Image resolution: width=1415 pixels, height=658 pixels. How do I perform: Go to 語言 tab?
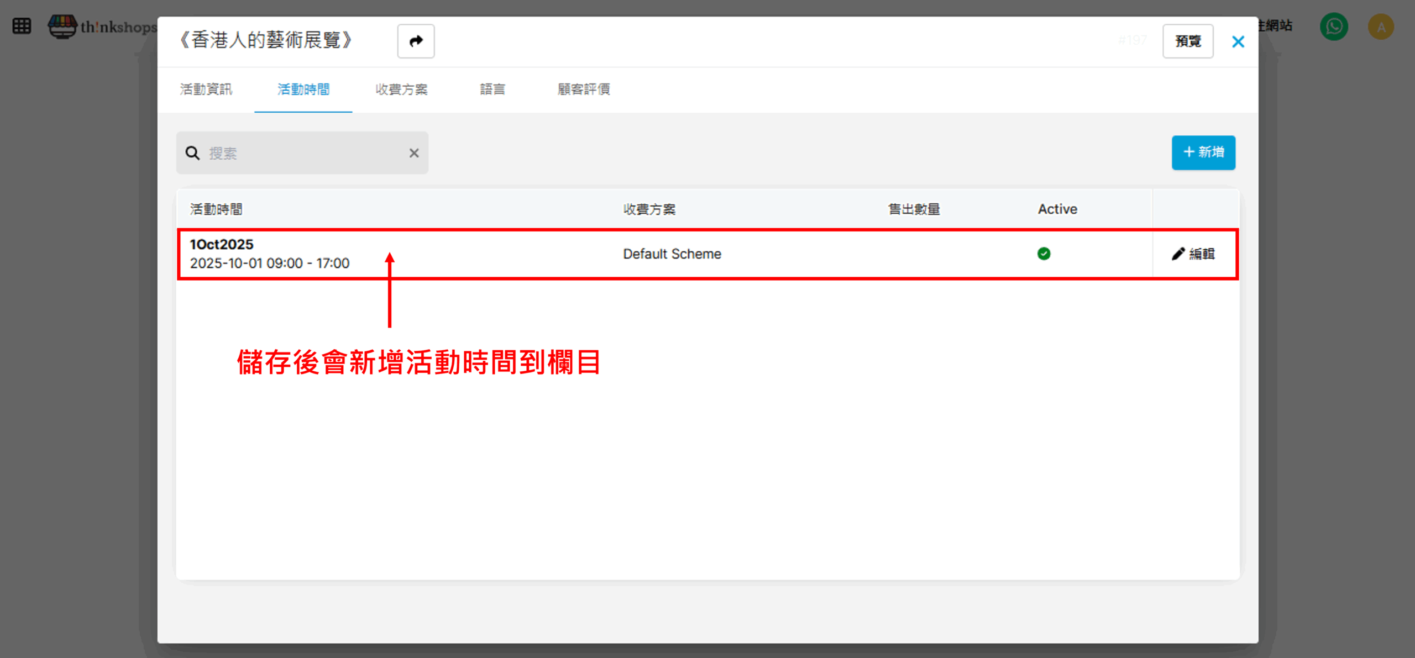point(492,90)
